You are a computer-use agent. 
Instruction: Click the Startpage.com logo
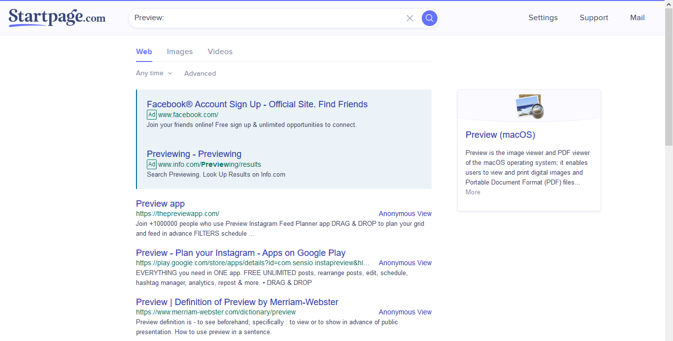(57, 18)
